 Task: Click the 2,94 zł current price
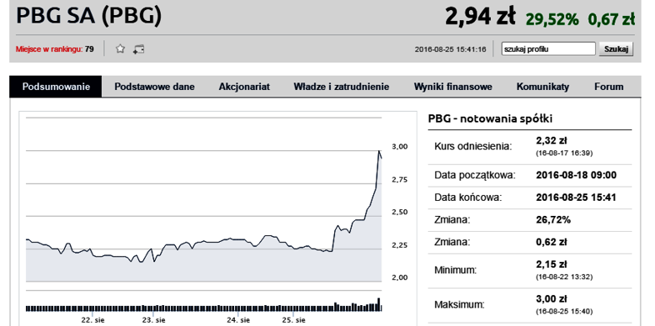(480, 18)
